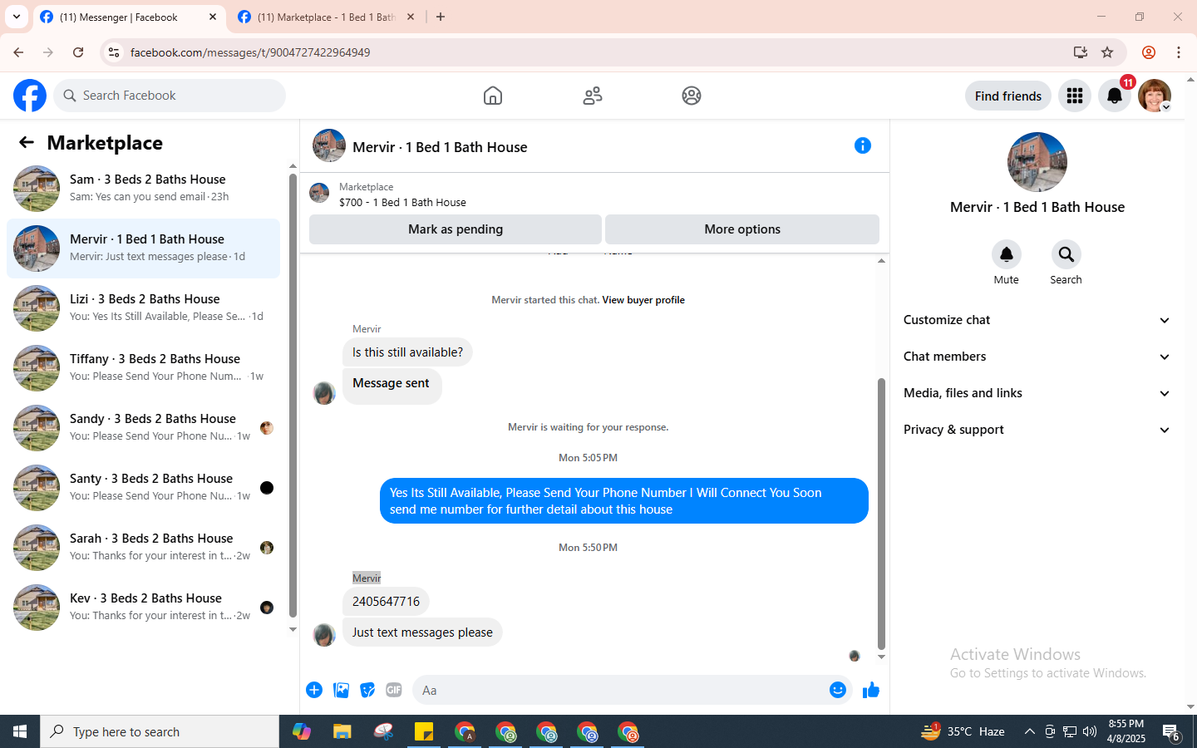The image size is (1197, 748).
Task: Open the Groups icon in top navigation
Action: [692, 96]
